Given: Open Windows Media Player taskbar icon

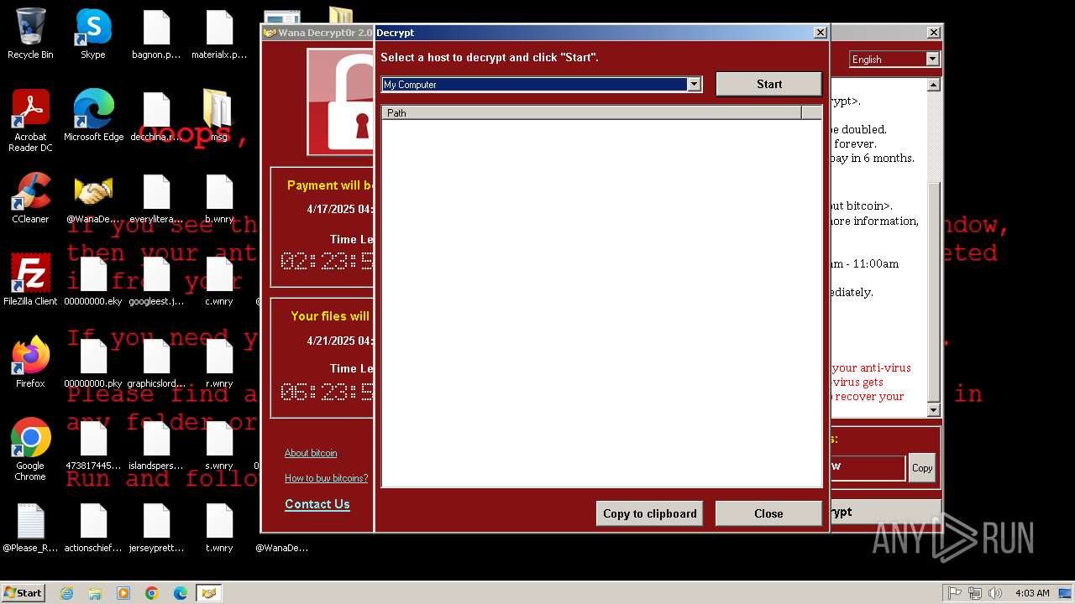Looking at the screenshot, I should click(x=123, y=593).
